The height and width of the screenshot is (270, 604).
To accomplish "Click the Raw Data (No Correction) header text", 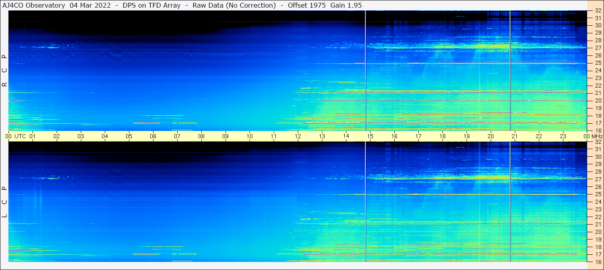I will 234,5.
